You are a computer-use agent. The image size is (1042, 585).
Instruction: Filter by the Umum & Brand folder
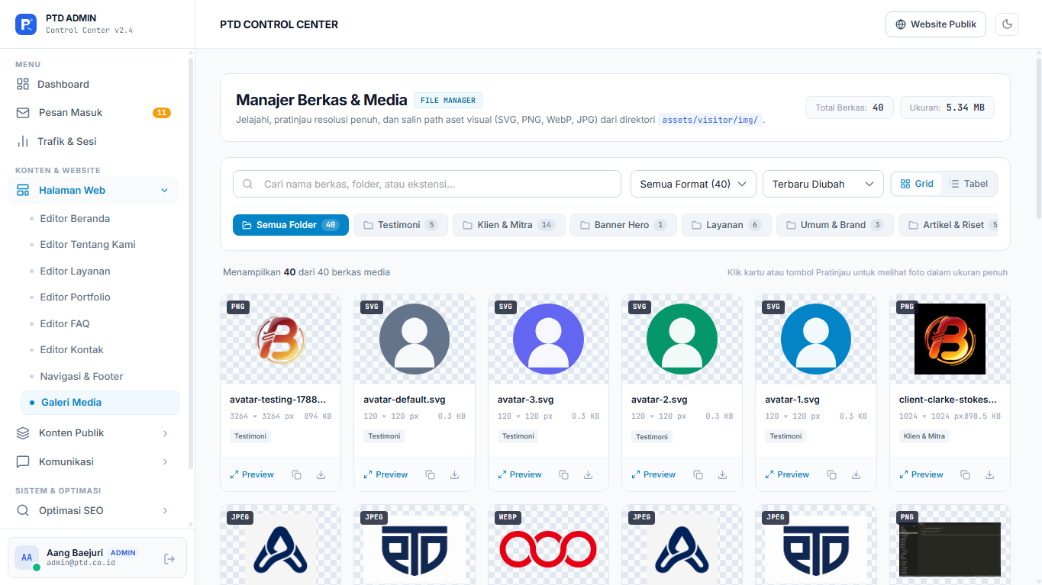pos(835,225)
